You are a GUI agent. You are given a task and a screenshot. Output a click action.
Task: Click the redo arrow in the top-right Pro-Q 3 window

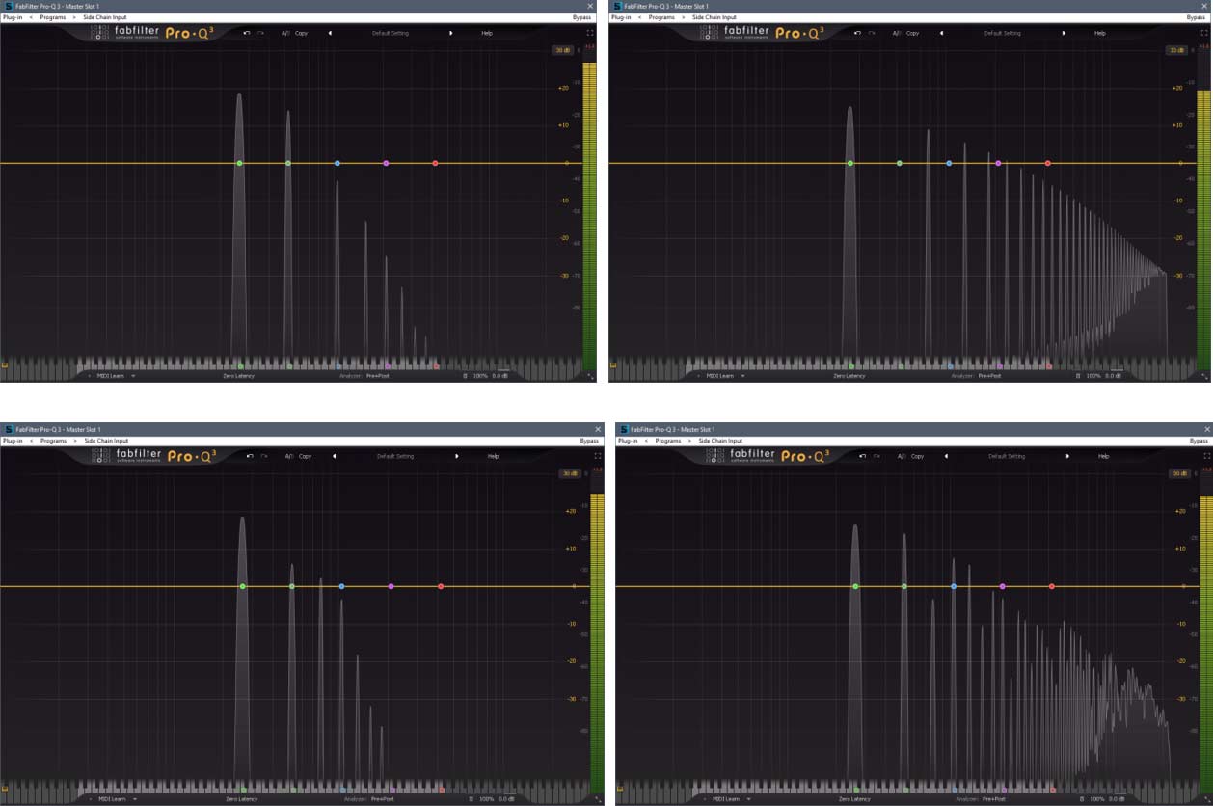coord(871,33)
